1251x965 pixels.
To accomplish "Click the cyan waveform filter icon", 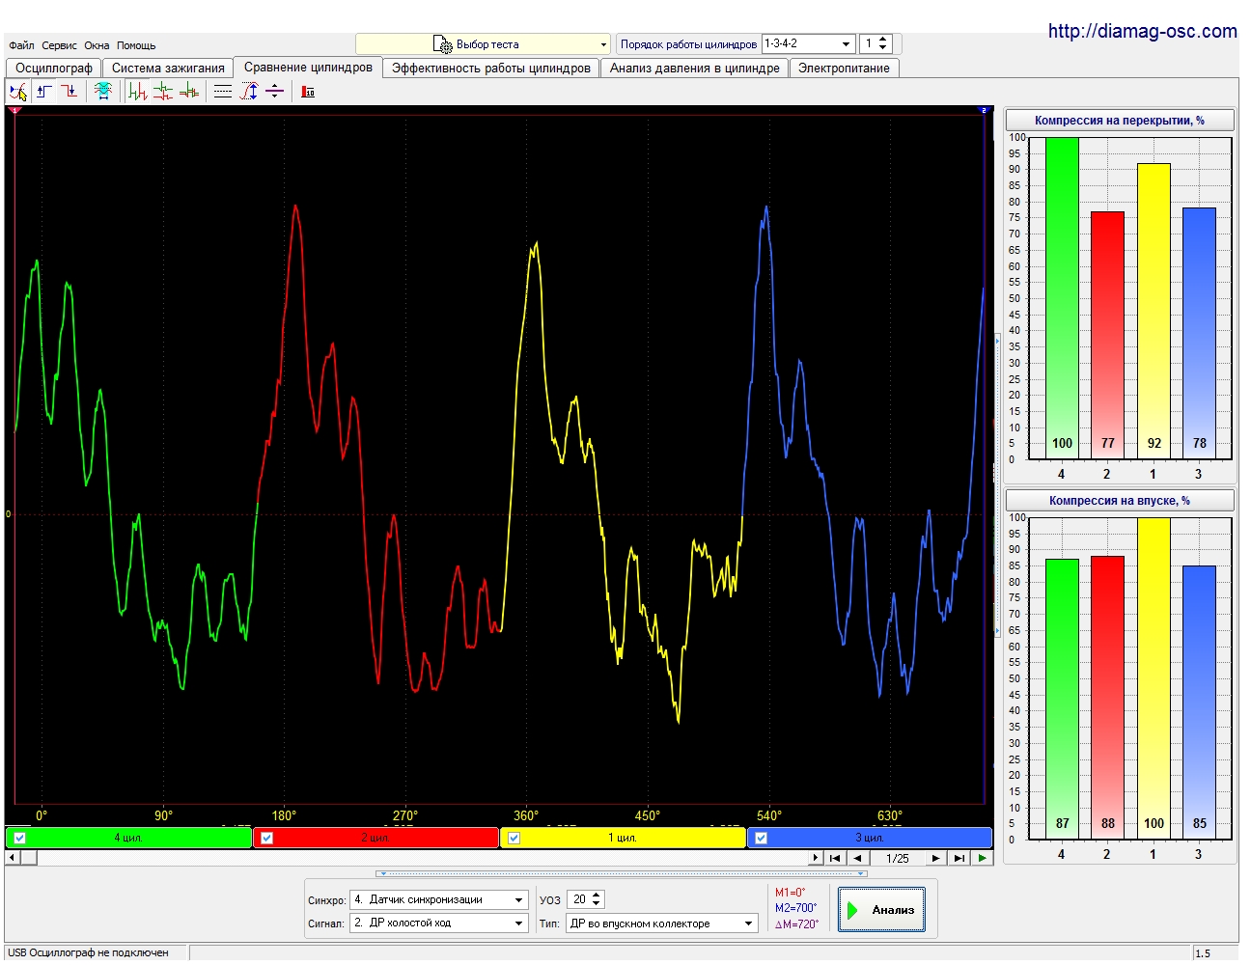I will [103, 92].
